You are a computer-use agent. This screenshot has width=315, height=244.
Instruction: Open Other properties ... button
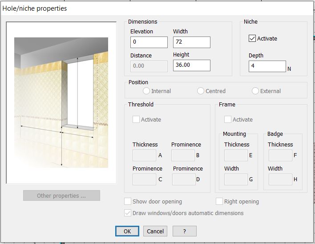click(61, 195)
